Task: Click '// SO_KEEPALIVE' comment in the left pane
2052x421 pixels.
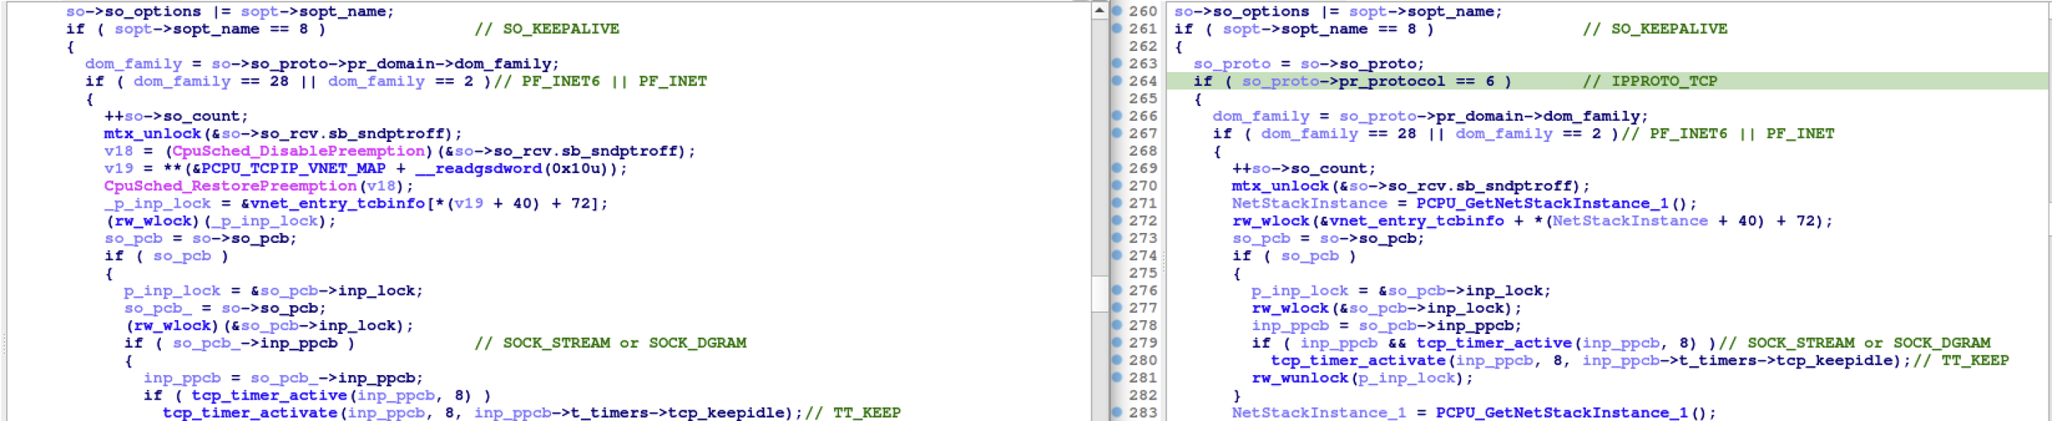Action: 547,29
